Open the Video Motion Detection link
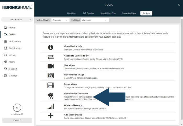 point(76,94)
